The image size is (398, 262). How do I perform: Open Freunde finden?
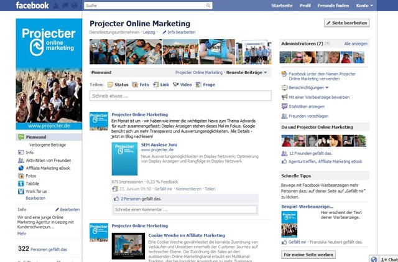333,6
